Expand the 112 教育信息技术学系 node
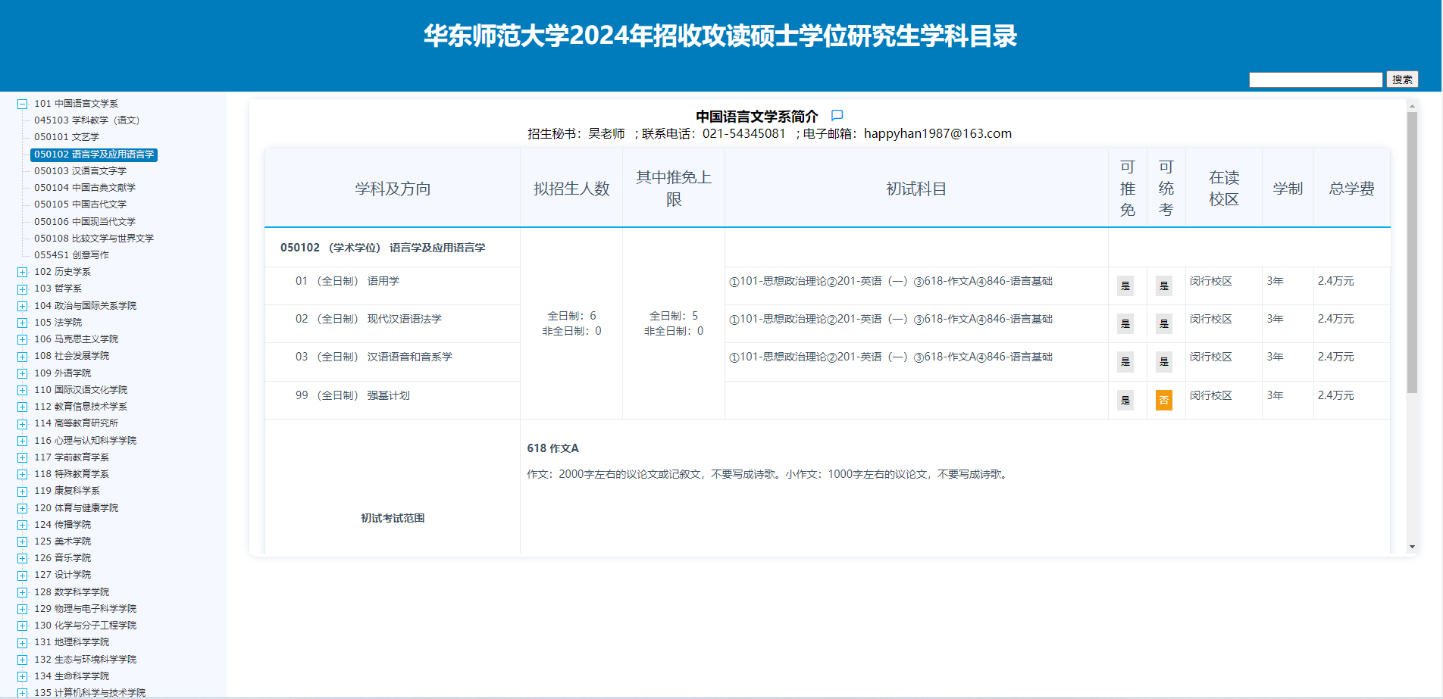The width and height of the screenshot is (1443, 699). coord(23,407)
